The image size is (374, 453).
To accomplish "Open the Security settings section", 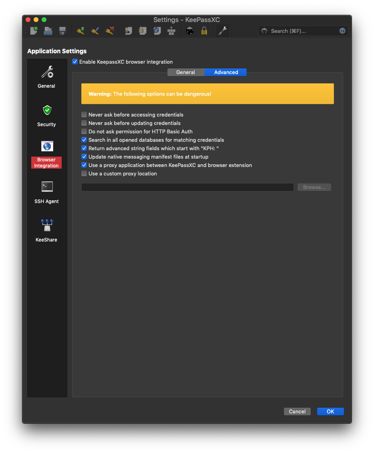I will point(46,116).
